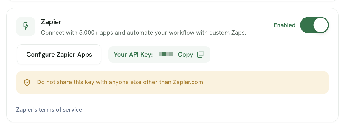
Task: Click the Zapier lightning bolt logo icon
Action: pos(26,26)
